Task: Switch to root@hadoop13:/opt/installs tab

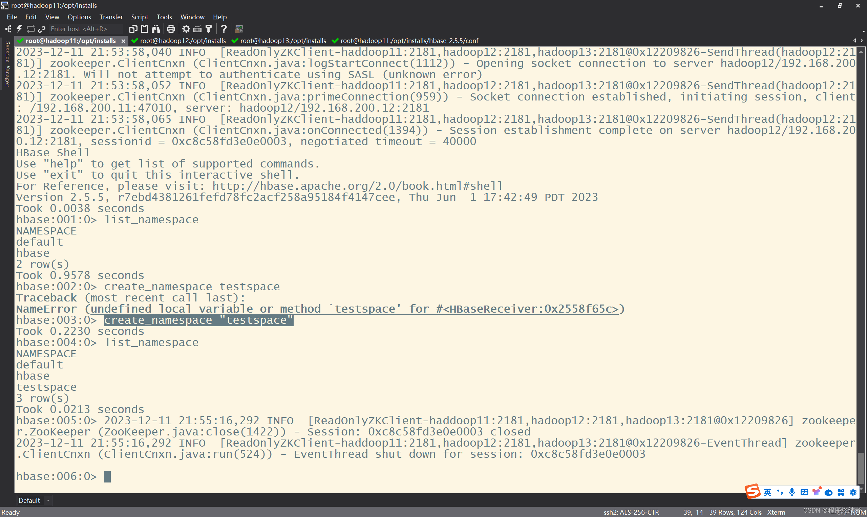Action: [279, 41]
